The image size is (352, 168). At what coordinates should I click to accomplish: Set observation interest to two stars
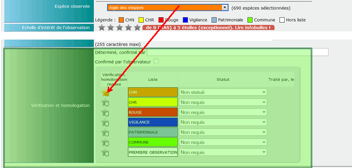pyautogui.click(x=110, y=28)
